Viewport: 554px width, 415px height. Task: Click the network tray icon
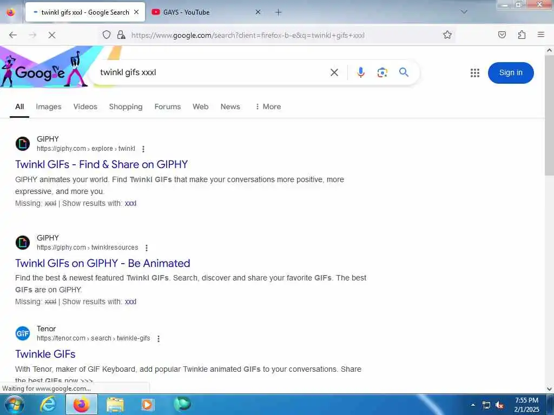point(486,405)
